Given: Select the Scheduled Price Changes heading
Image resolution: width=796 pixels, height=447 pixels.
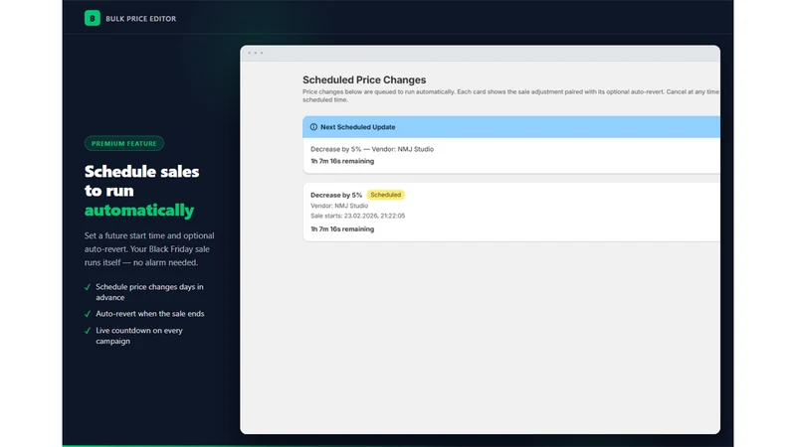Looking at the screenshot, I should (x=364, y=80).
